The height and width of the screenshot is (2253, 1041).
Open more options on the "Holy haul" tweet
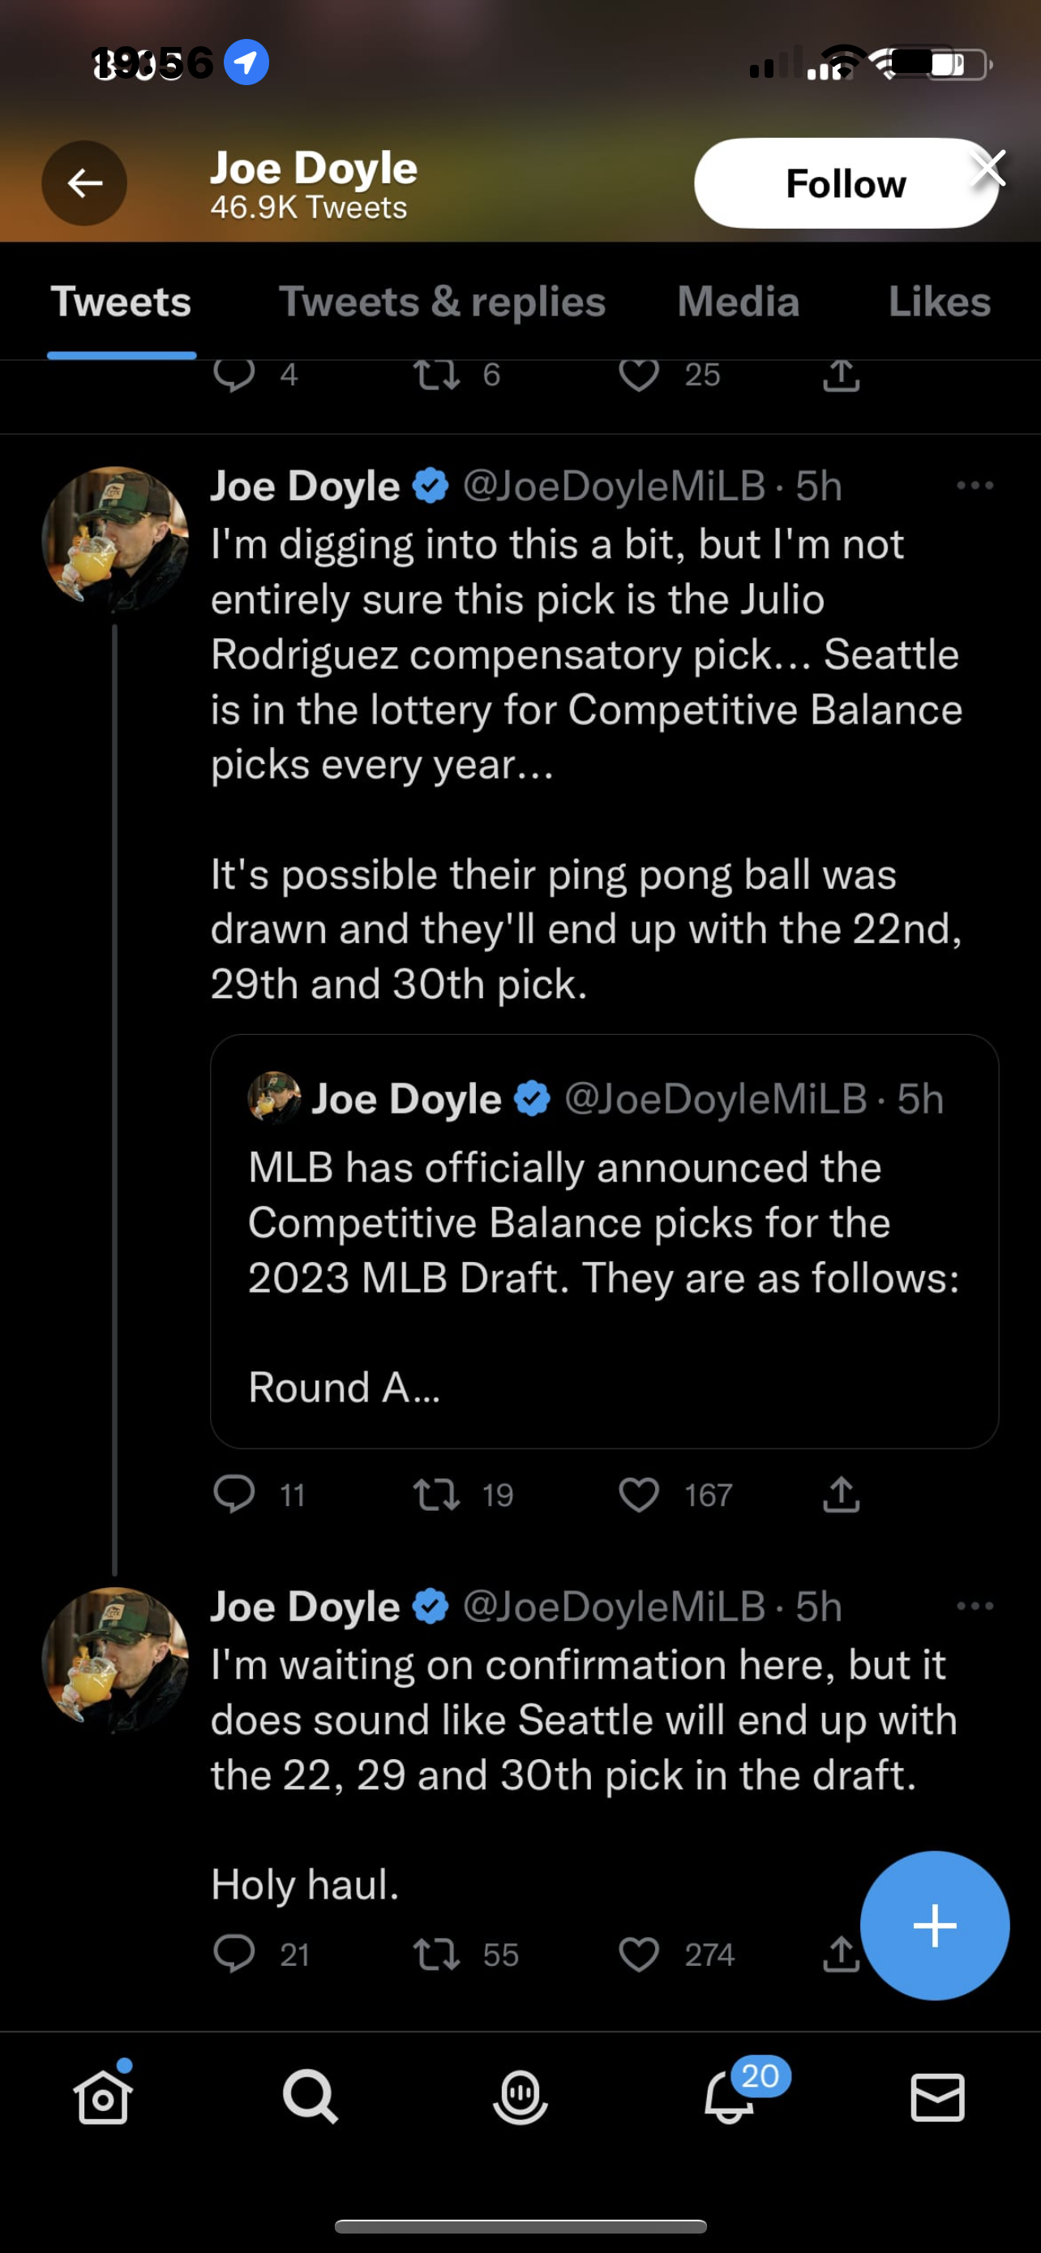pyautogui.click(x=975, y=1607)
